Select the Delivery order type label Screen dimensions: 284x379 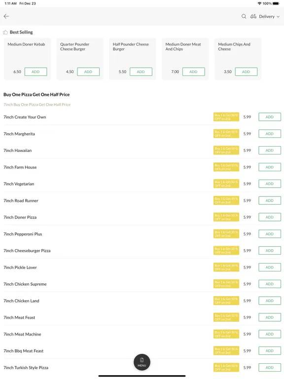(x=267, y=16)
